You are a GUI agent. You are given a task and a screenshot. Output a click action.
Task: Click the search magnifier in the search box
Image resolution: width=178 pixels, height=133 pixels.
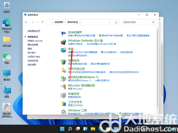pyautogui.click(x=153, y=22)
